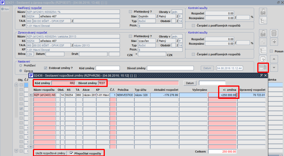The width and height of the screenshot is (284, 156).
Task: Select Úprava radio button
Action: 20,71
